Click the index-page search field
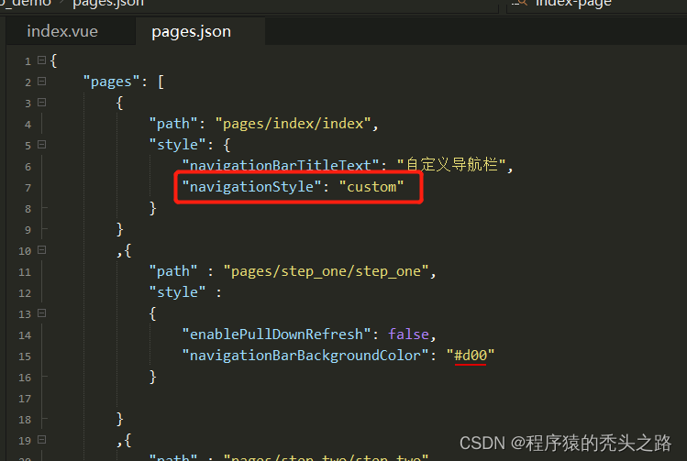687x461 pixels. (x=597, y=5)
